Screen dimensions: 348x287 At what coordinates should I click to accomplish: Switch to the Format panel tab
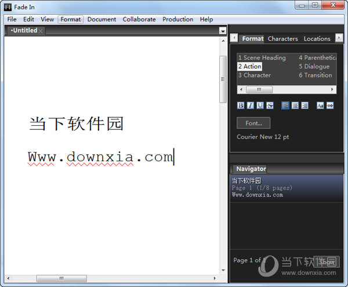coord(252,39)
